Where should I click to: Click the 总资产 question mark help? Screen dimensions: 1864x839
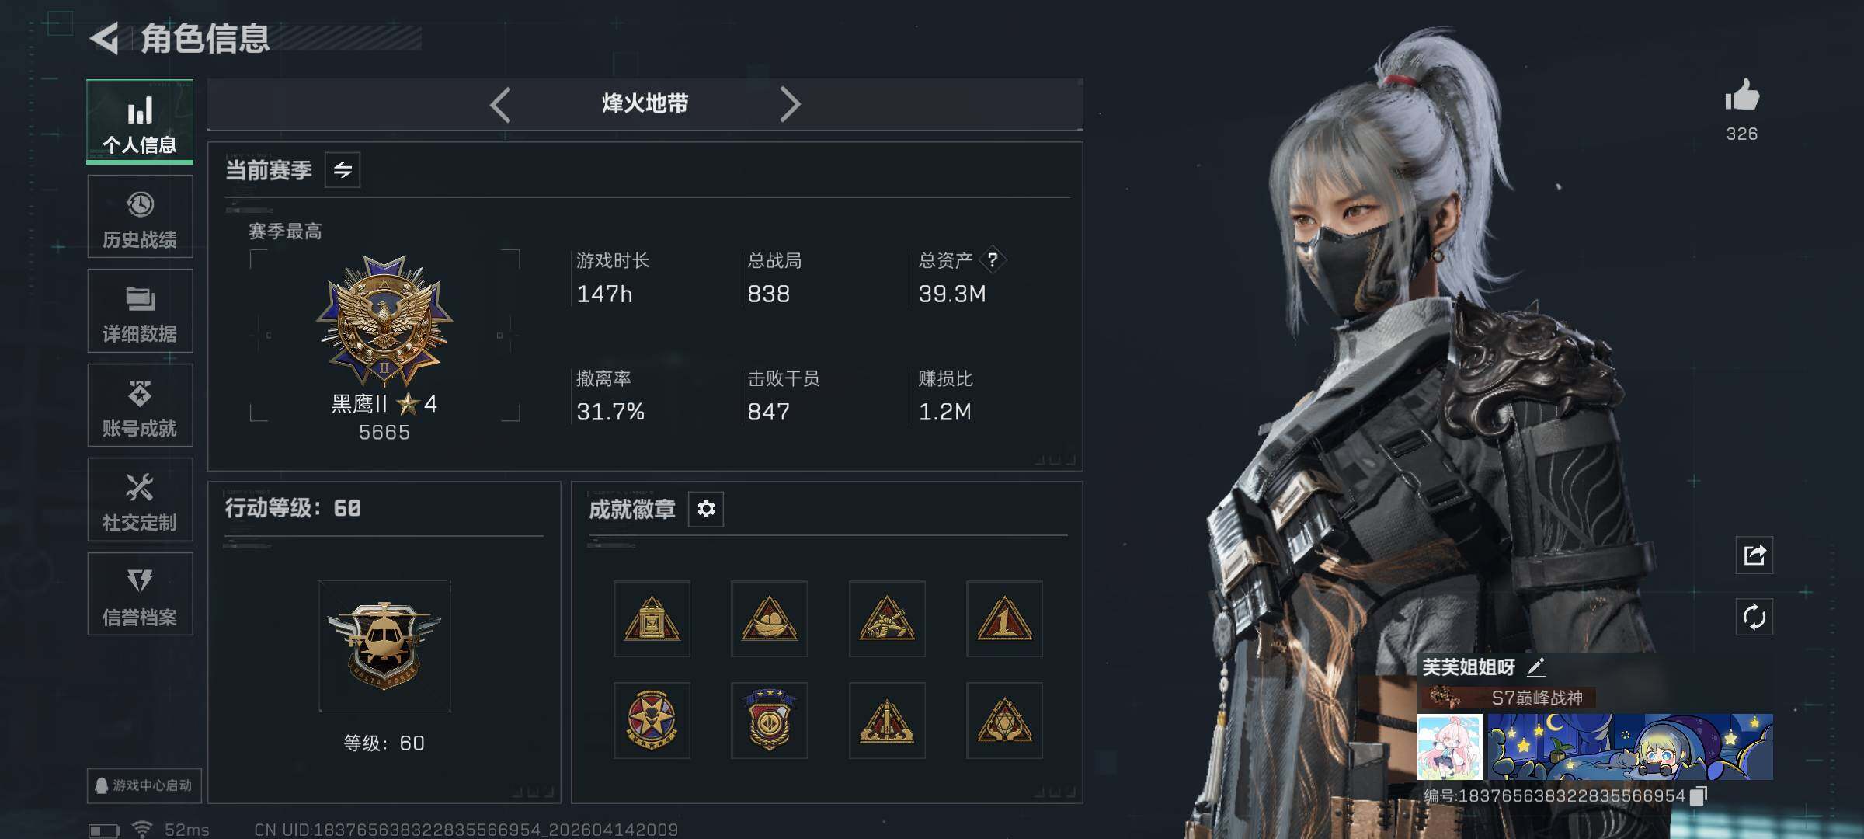(992, 260)
